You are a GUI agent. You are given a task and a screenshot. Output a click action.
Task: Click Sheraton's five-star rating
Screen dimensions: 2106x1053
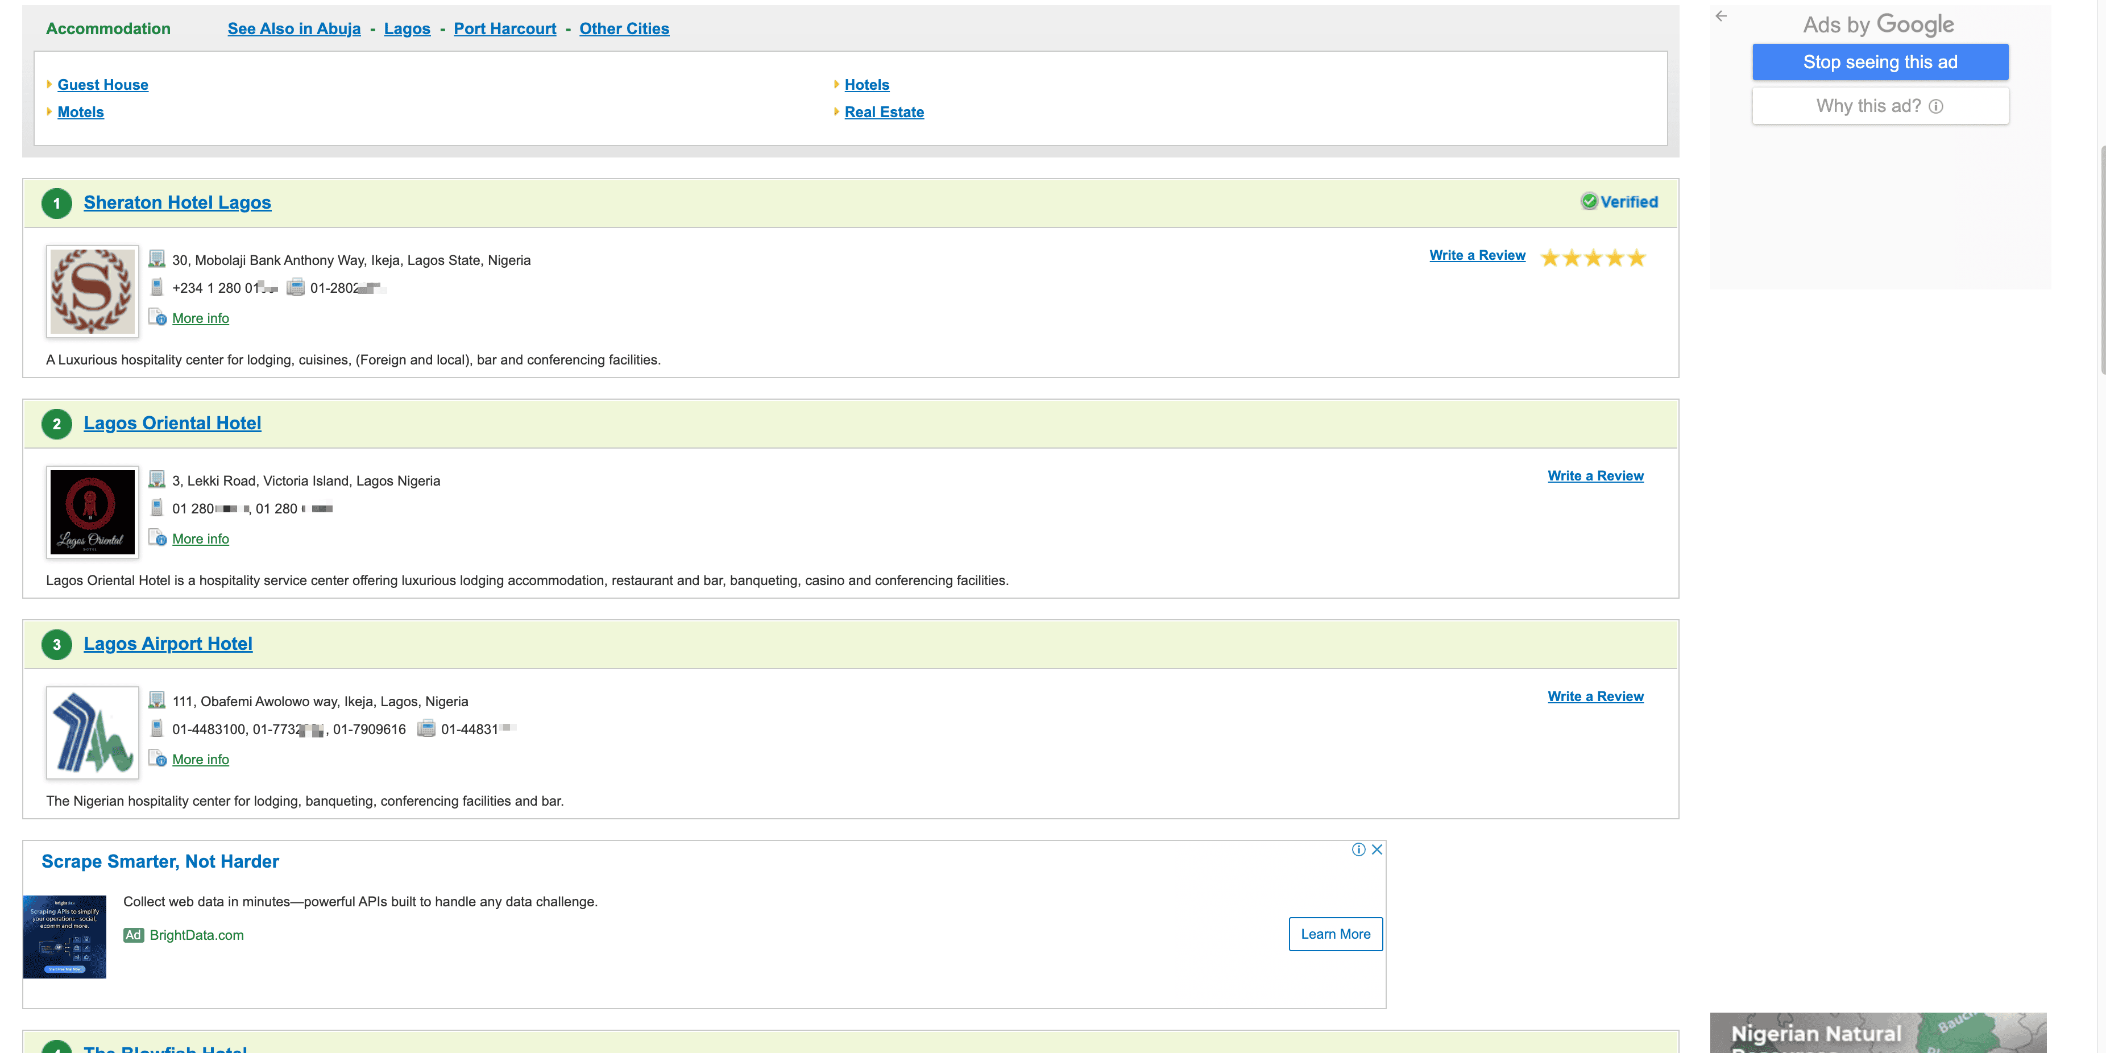(x=1593, y=258)
